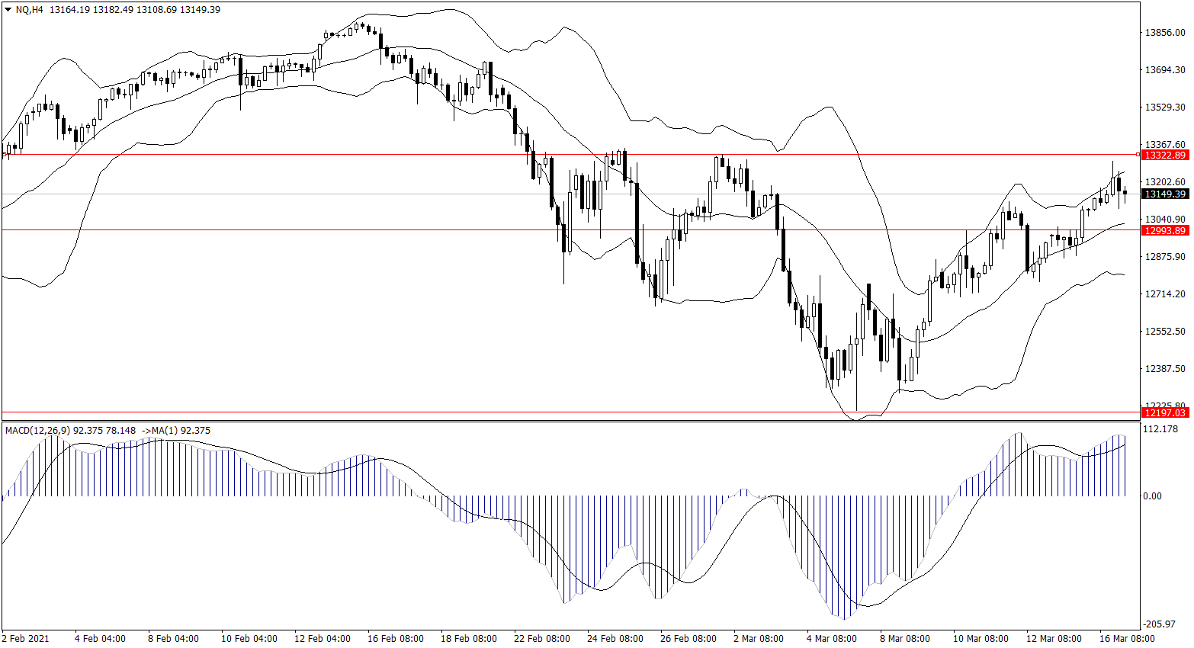1194x648 pixels.
Task: Click right-end handle of 13322.89 red line
Action: tap(1138, 155)
